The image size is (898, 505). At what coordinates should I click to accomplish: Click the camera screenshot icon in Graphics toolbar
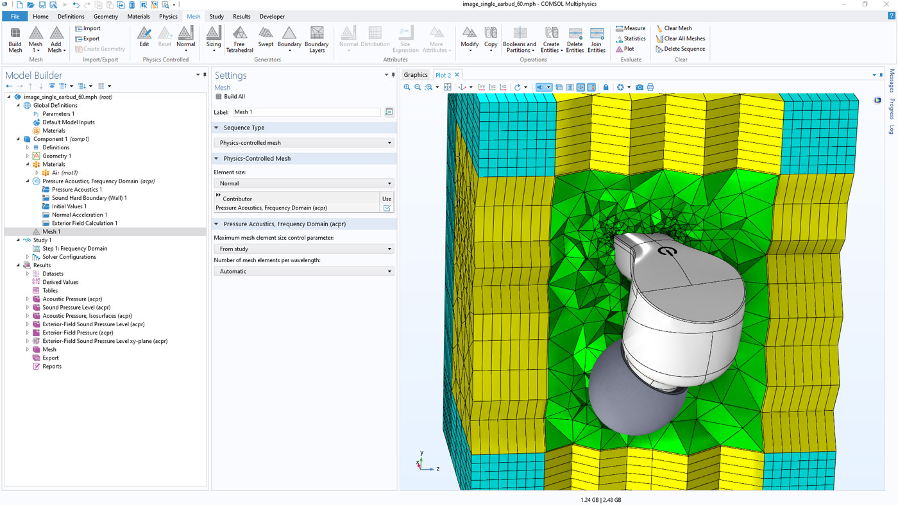tap(640, 87)
